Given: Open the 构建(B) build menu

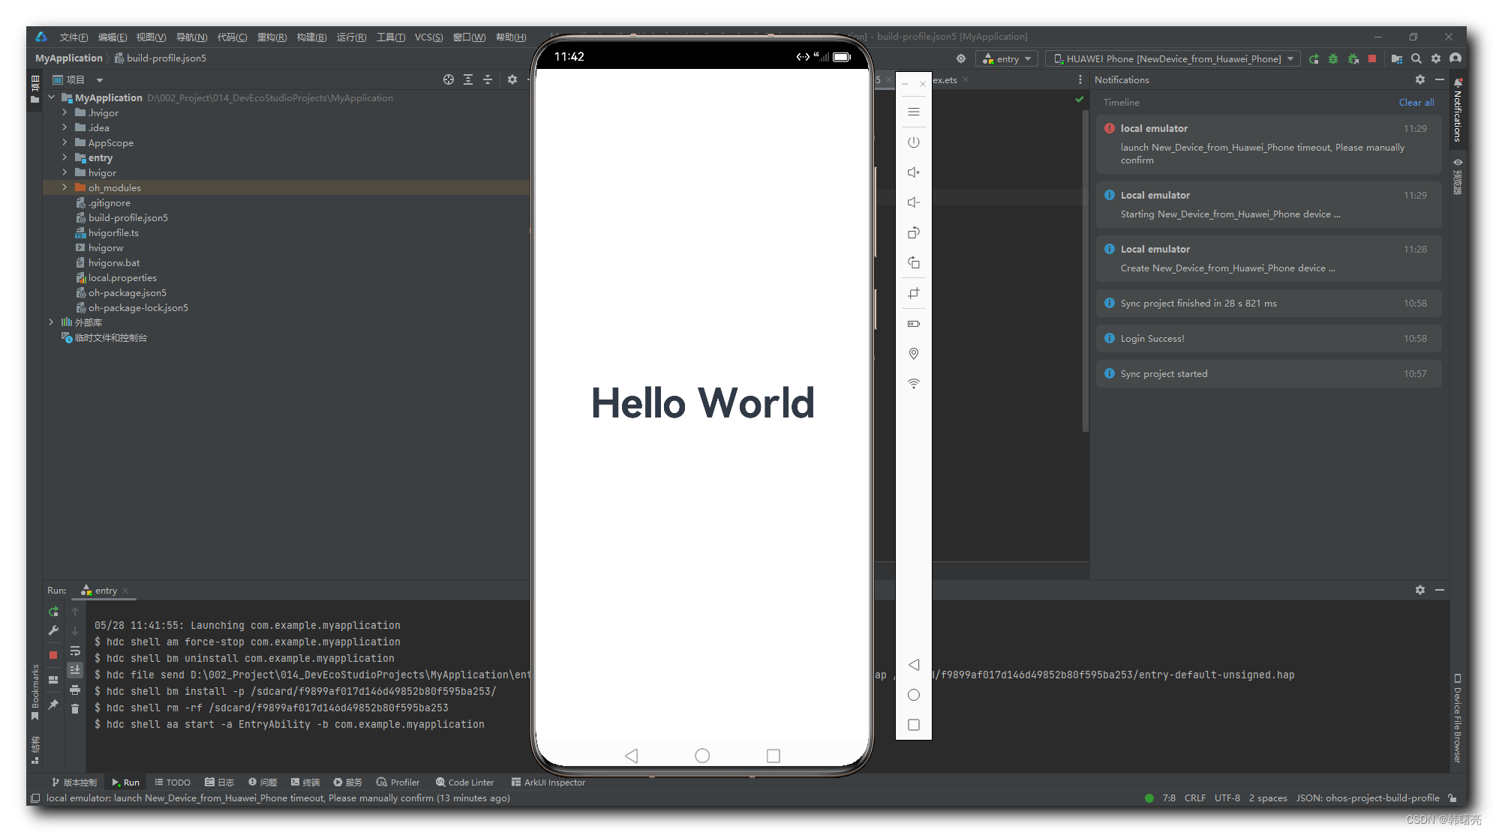Looking at the screenshot, I should 311,37.
